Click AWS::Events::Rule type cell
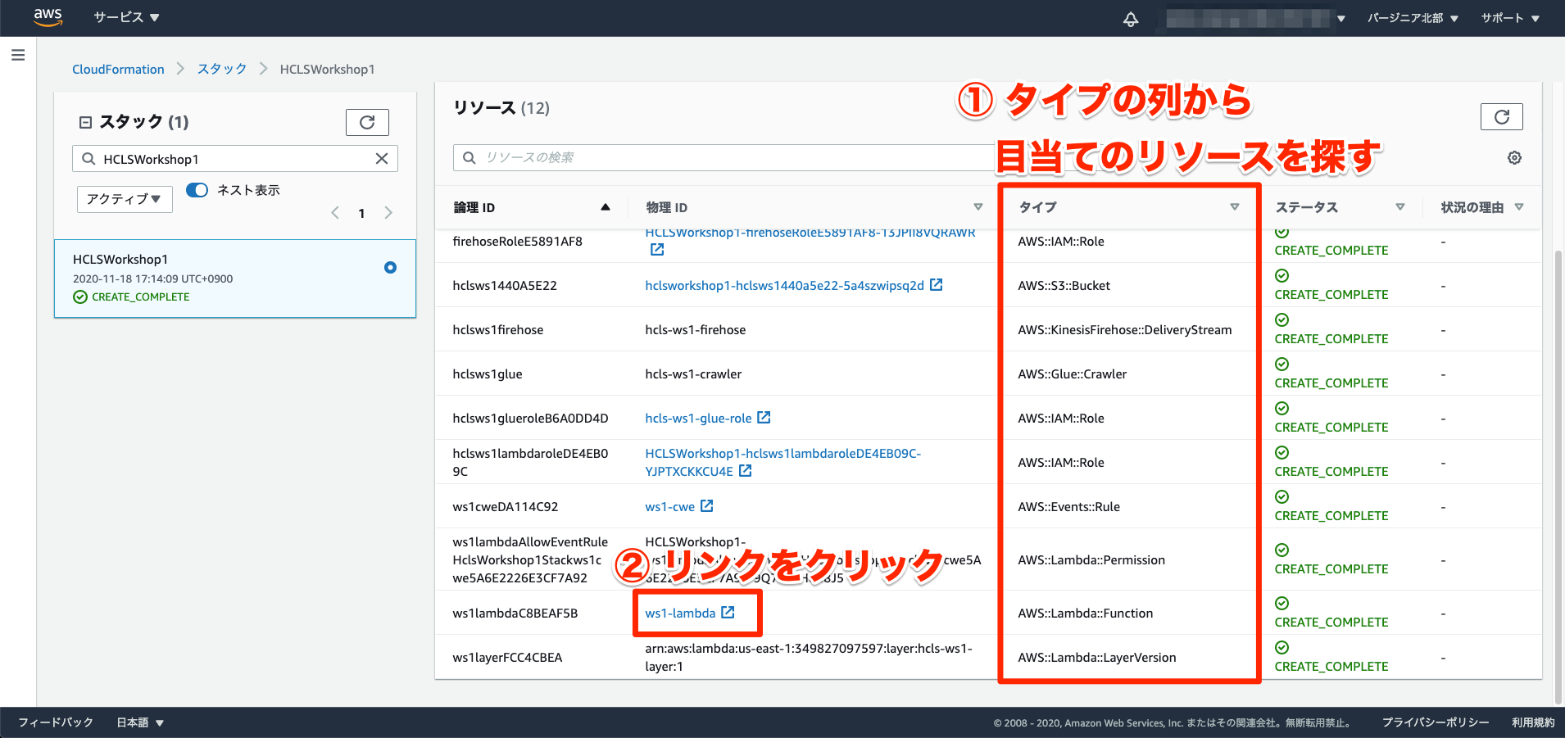 point(1068,507)
